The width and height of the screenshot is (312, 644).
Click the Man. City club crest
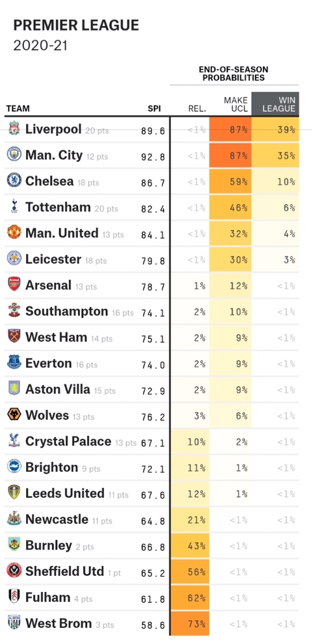tap(14, 154)
